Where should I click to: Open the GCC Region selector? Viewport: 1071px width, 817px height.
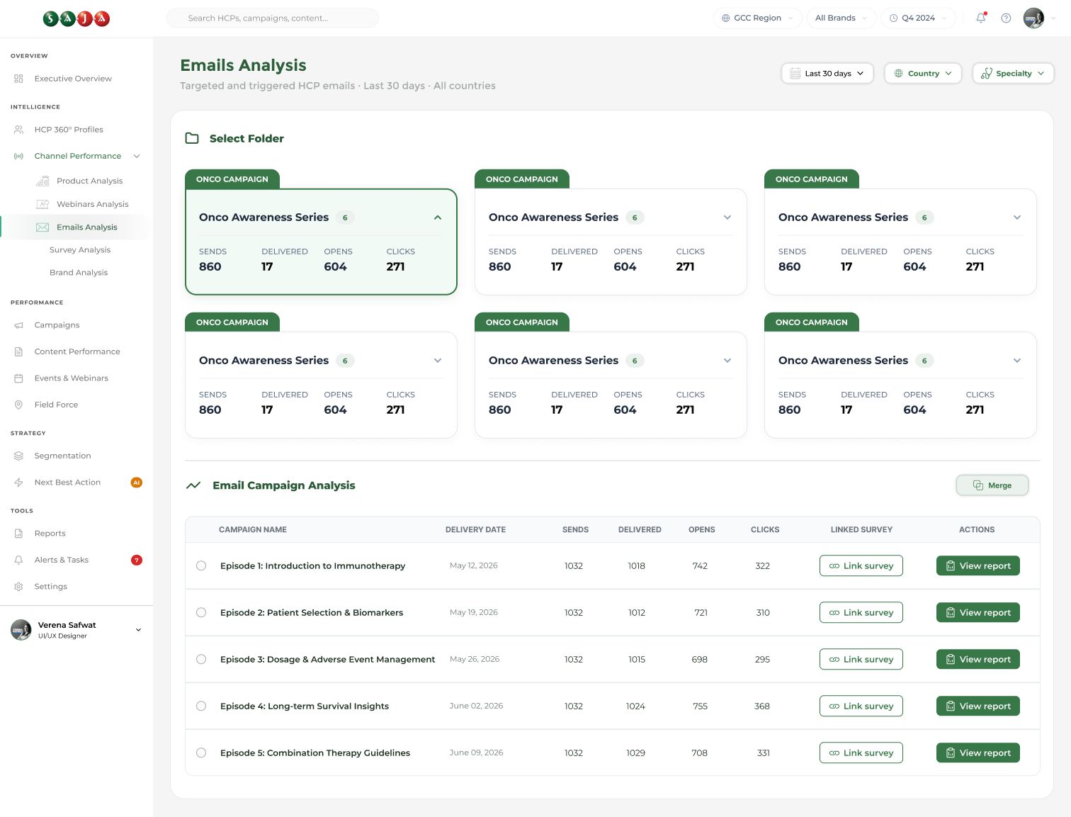coord(757,18)
